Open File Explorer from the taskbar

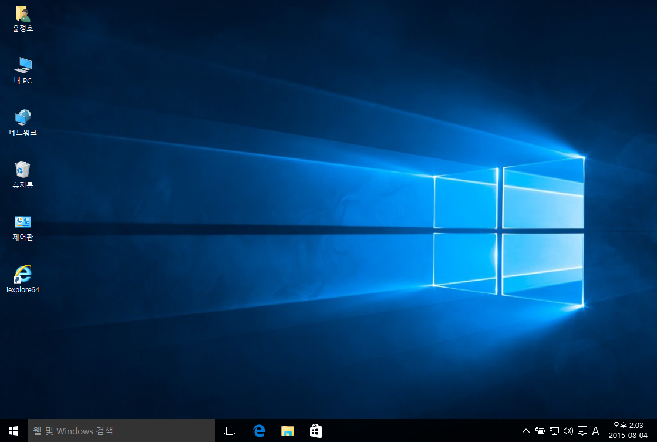(x=288, y=431)
